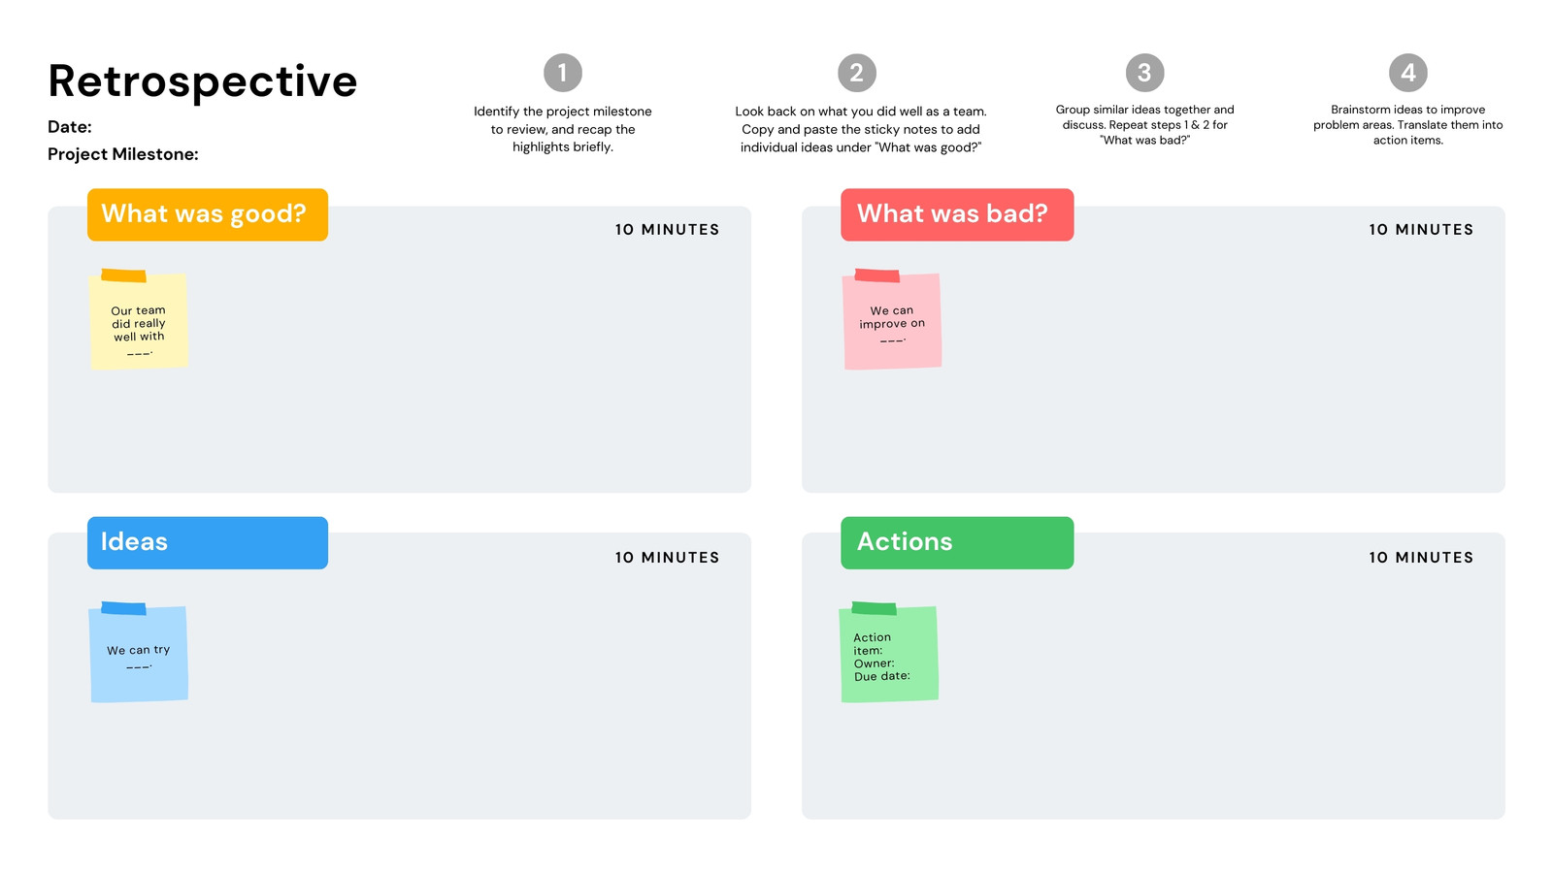Select the red 'What was bad?' header
Image resolution: width=1553 pixels, height=873 pixels.
point(957,214)
